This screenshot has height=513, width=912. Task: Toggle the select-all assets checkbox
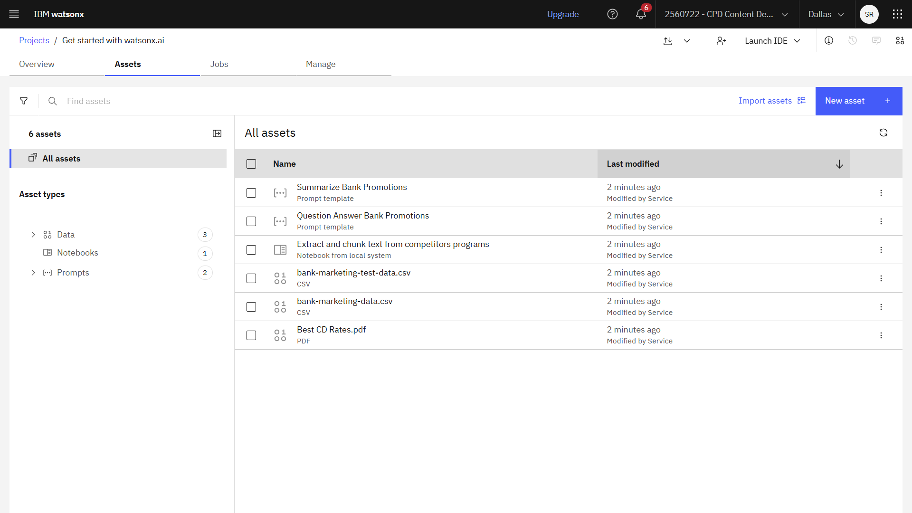pyautogui.click(x=251, y=164)
